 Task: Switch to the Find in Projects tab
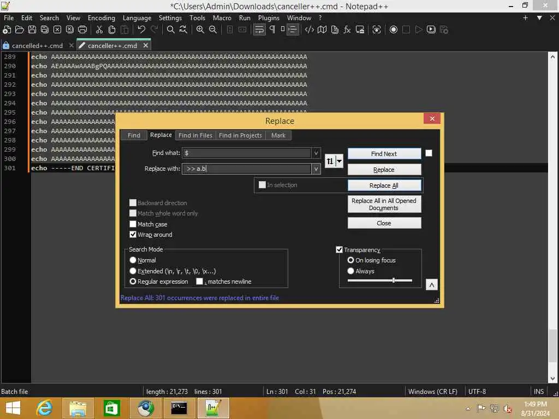point(240,135)
